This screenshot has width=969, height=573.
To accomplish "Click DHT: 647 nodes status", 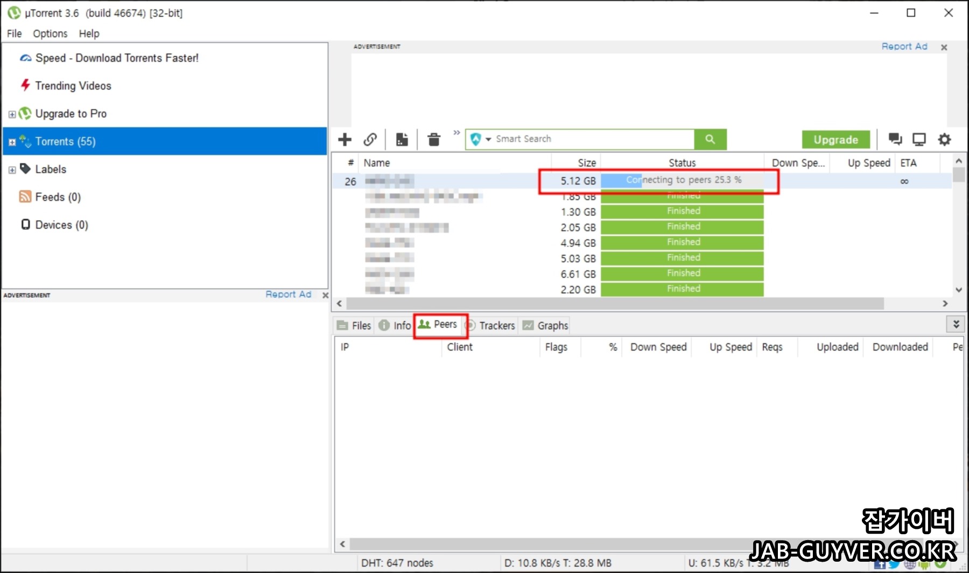I will (x=397, y=563).
